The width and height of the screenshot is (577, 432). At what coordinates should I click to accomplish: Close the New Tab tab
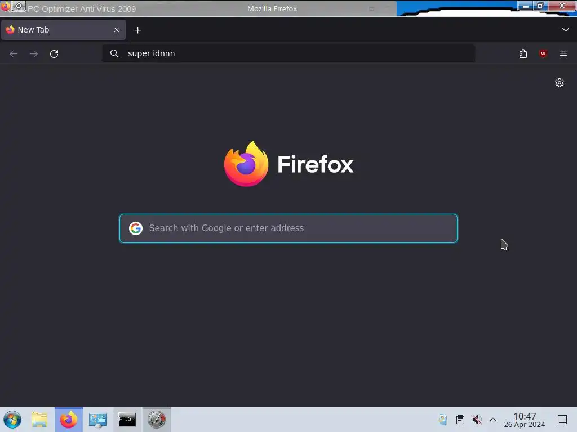point(117,30)
